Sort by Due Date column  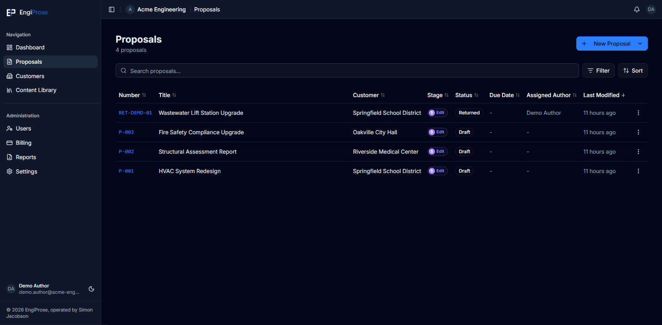pos(505,95)
